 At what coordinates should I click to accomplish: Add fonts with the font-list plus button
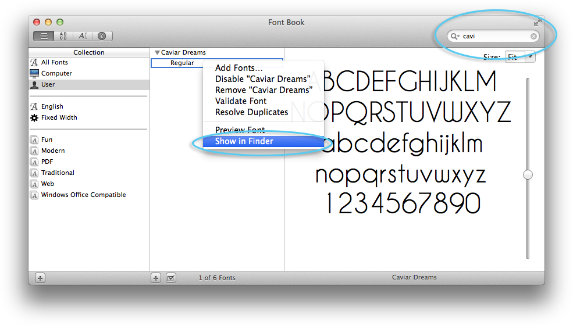coord(156,278)
